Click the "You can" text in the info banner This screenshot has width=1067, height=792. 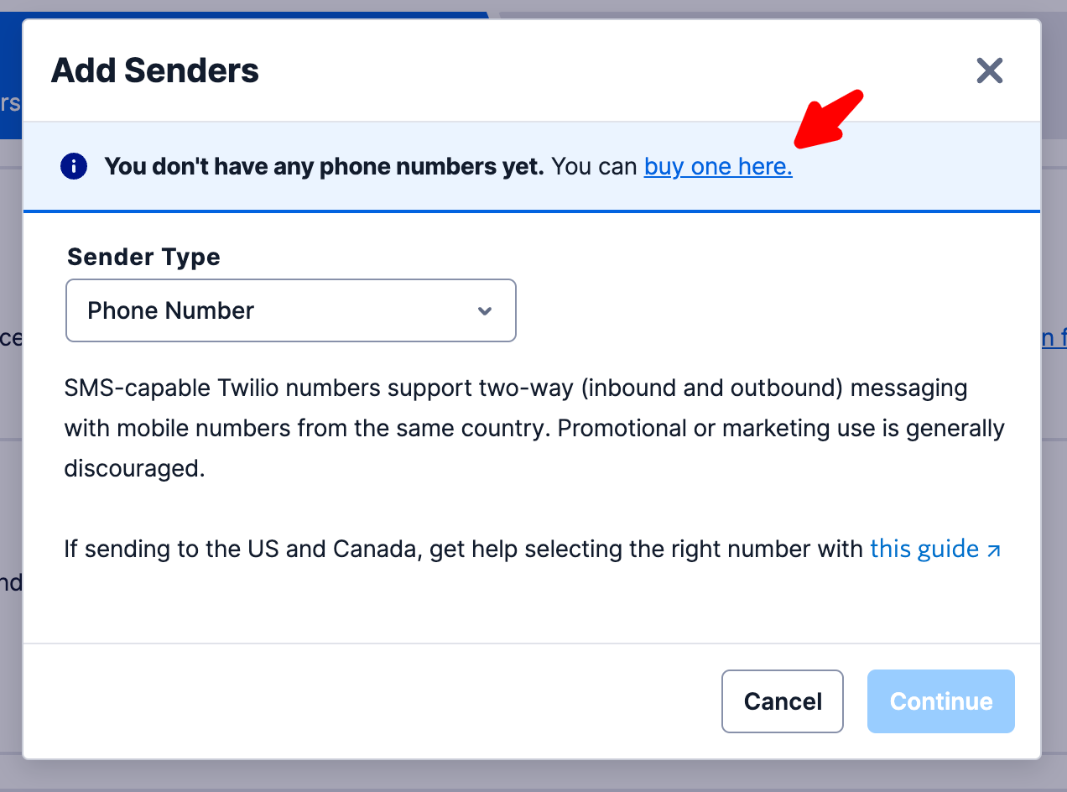click(x=595, y=167)
